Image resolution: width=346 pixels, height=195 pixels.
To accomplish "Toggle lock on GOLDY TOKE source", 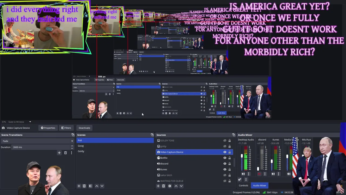I will 229,141.
